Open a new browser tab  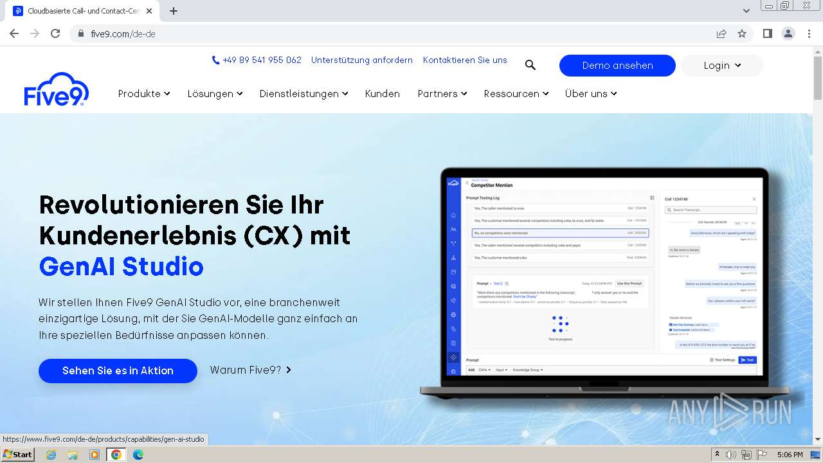tap(174, 11)
